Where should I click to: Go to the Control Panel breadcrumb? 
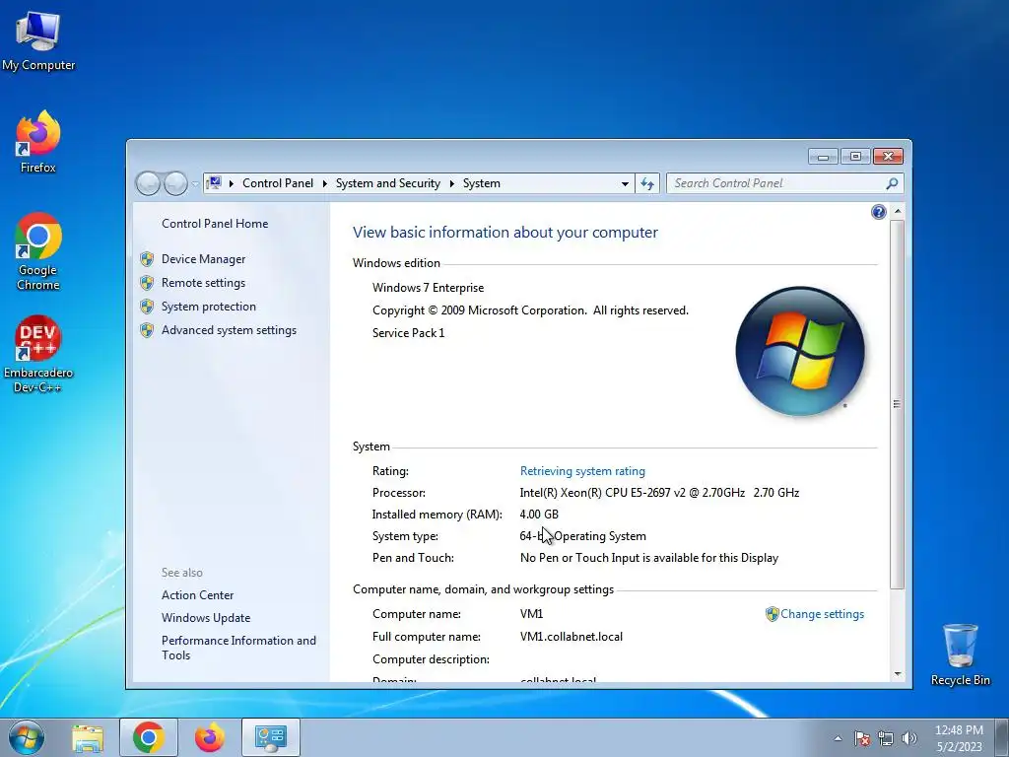click(278, 183)
